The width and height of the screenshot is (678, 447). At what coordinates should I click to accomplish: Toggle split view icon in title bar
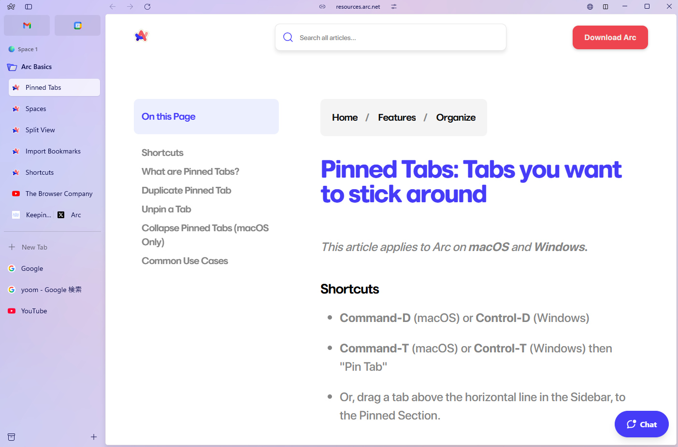point(606,7)
